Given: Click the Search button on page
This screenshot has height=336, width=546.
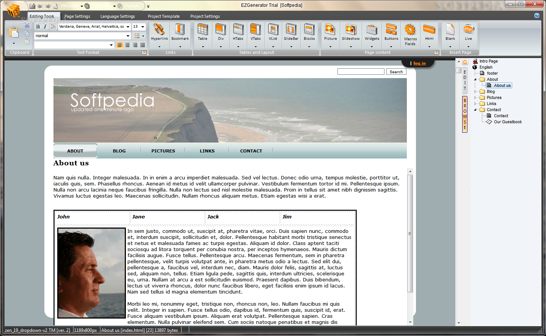Looking at the screenshot, I should pyautogui.click(x=396, y=72).
